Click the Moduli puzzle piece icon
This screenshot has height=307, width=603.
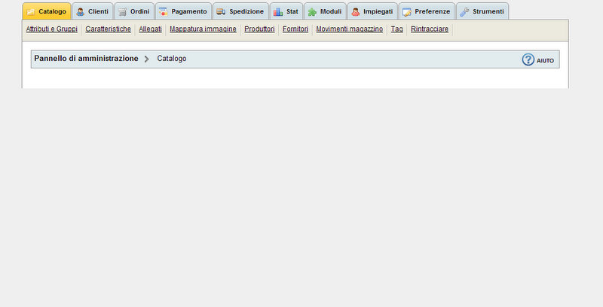coord(312,12)
